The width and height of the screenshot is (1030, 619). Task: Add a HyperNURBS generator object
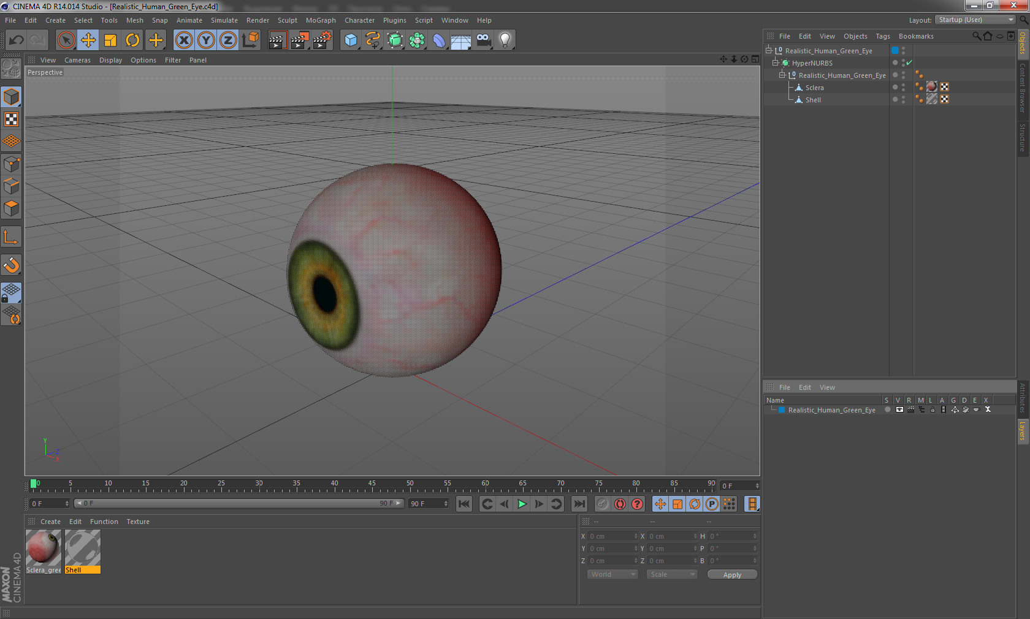(395, 40)
